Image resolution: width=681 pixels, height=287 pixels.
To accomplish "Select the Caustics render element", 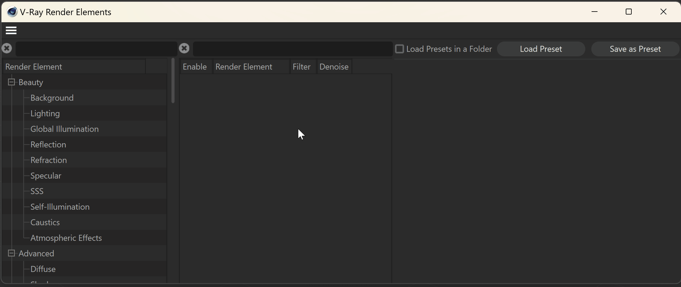I will point(45,222).
